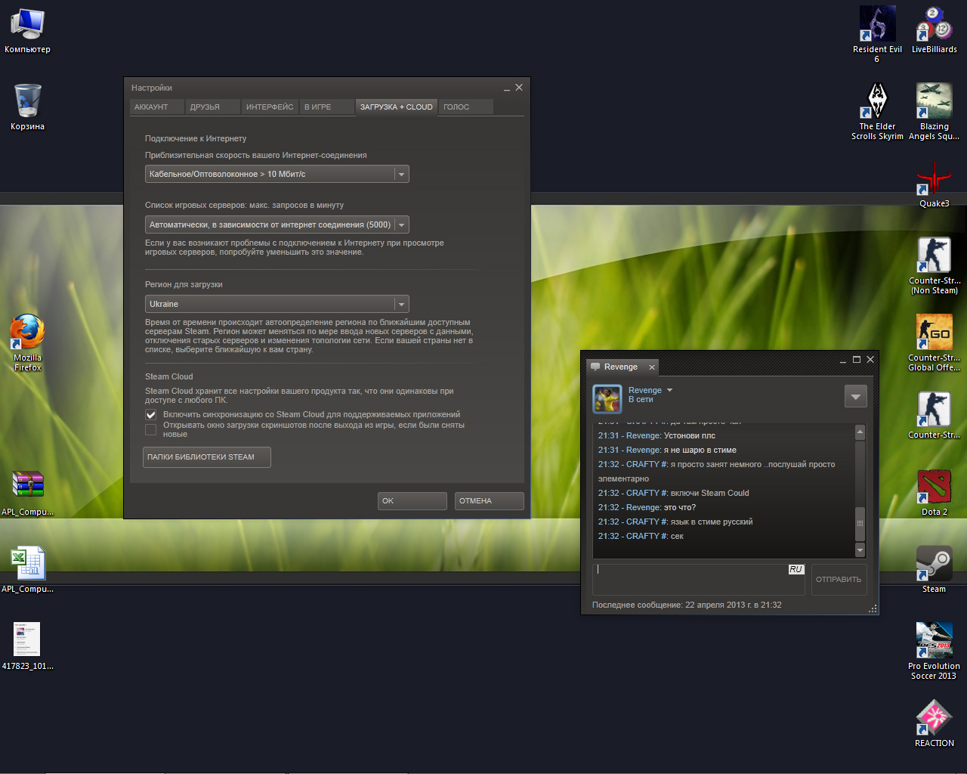Image resolution: width=967 pixels, height=774 pixels.
Task: Open the game server requests per minute dropdown
Action: pos(277,224)
